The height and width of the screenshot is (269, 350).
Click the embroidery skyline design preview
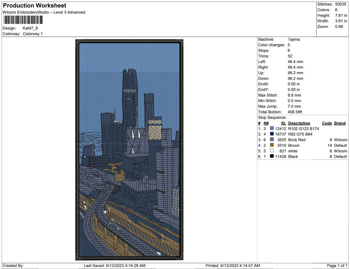pos(129,150)
